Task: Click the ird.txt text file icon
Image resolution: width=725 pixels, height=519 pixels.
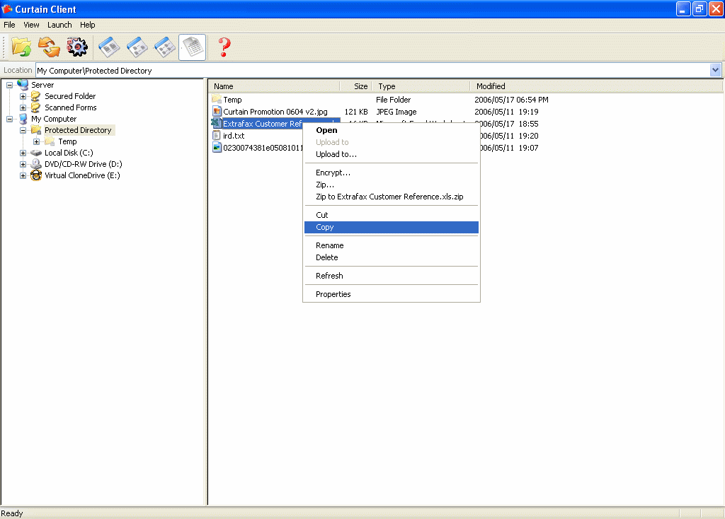Action: click(217, 136)
